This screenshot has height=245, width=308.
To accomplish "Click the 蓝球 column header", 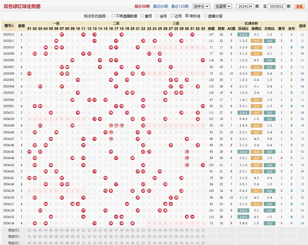I will 302,26.
